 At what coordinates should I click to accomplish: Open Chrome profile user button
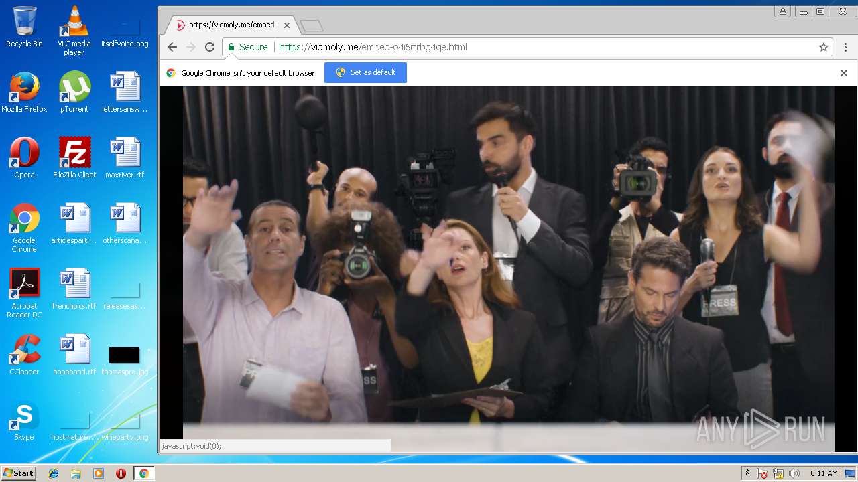(x=782, y=11)
